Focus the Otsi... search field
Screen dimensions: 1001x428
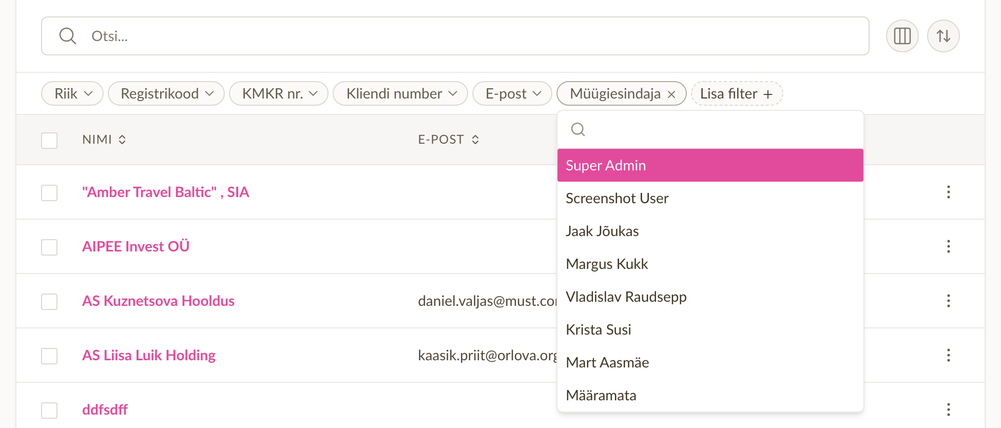455,36
